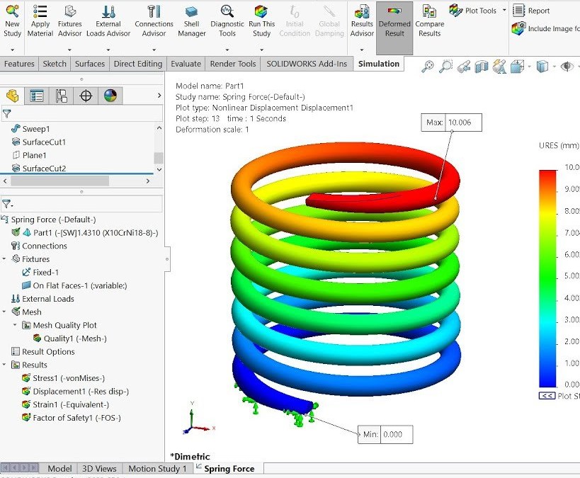Open the DisplayManager color sphere tab
This screenshot has width=580, height=478.
tap(110, 96)
